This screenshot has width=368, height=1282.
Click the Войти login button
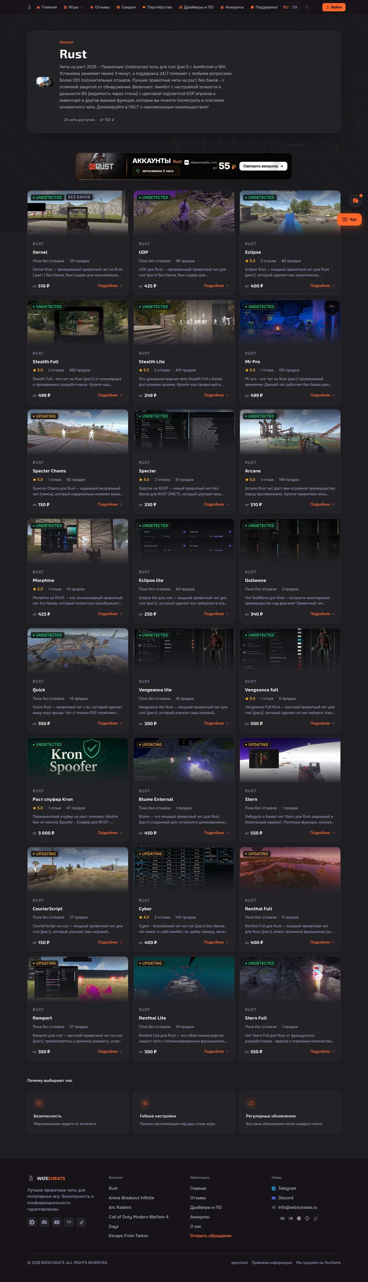click(334, 7)
